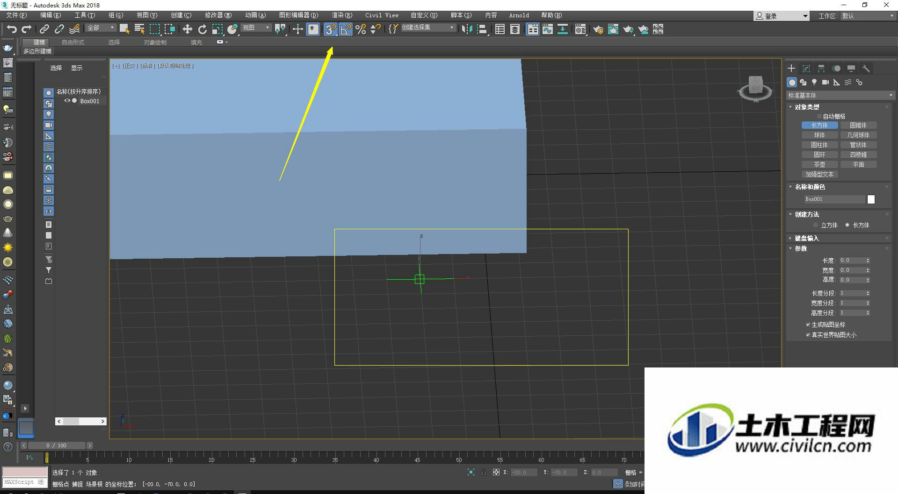Click the 平面 object button
This screenshot has height=494, width=898.
point(858,164)
